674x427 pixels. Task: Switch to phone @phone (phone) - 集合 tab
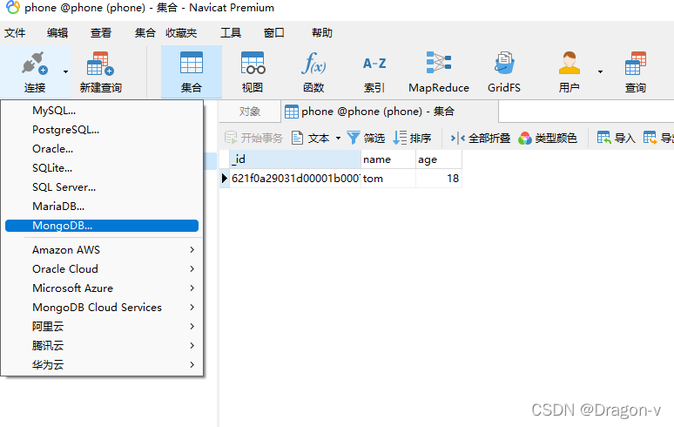pyautogui.click(x=390, y=112)
